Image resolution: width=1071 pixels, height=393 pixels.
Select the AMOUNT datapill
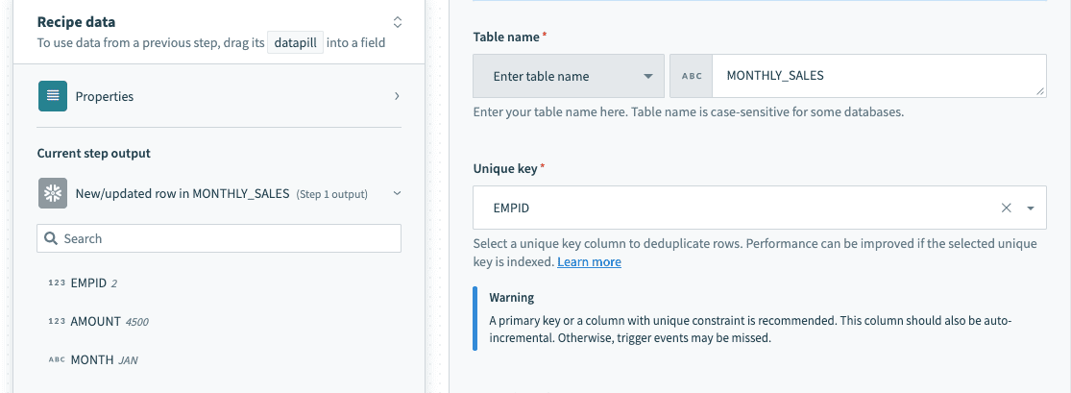point(98,321)
